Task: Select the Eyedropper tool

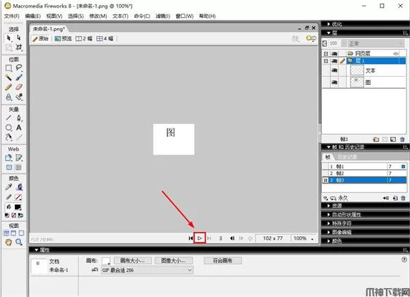Action: tap(9, 187)
